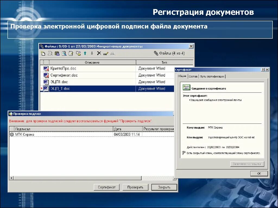Click the add new file icon in toolbar
This screenshot has width=278, height=208.
43,53
